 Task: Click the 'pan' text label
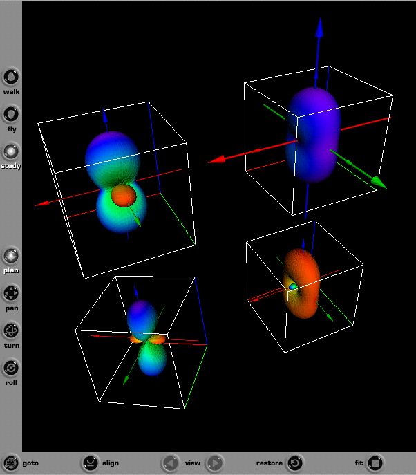12,308
